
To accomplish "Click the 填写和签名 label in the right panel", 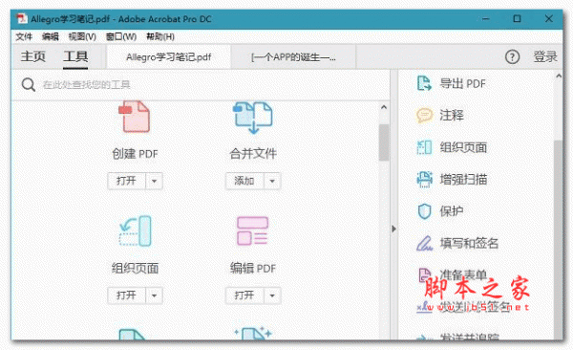I will coord(469,243).
